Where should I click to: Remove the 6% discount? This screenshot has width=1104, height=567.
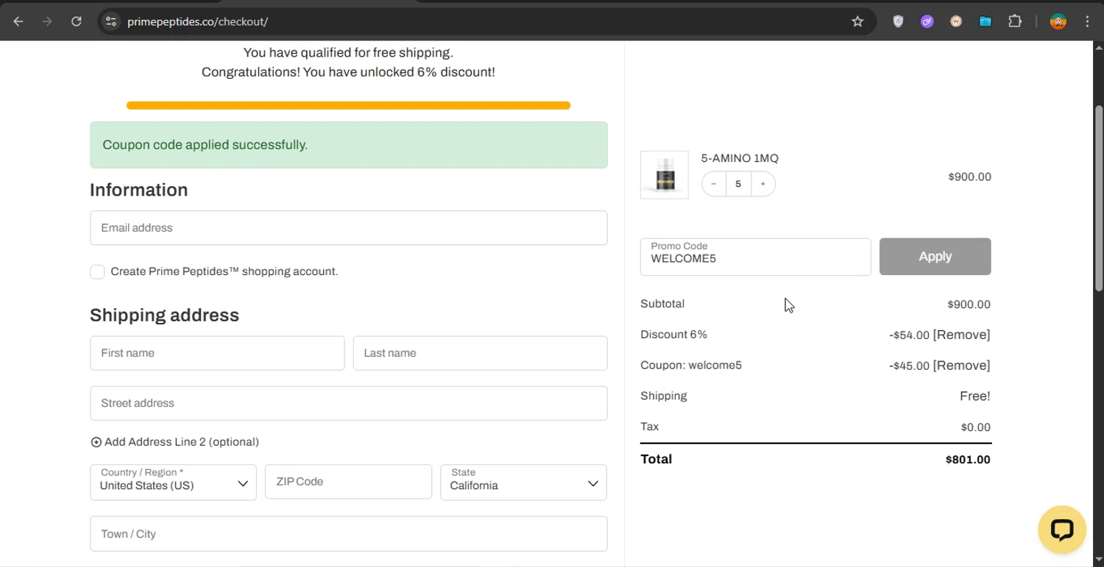961,335
